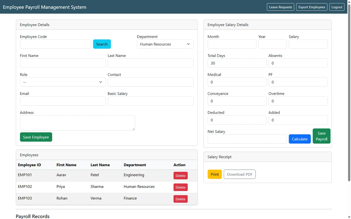351x219 pixels.
Task: Print the salary receipt
Action: tap(215, 174)
